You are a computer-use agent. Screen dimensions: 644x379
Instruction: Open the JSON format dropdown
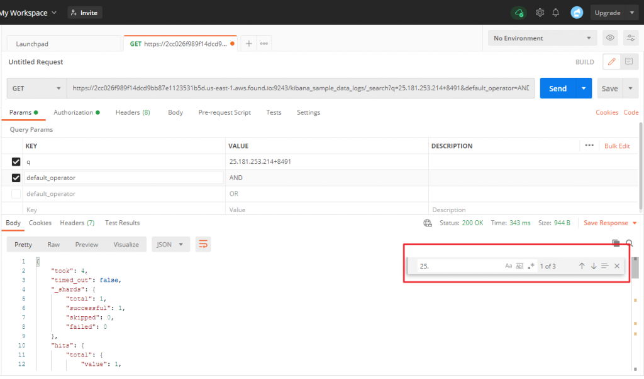(170, 245)
